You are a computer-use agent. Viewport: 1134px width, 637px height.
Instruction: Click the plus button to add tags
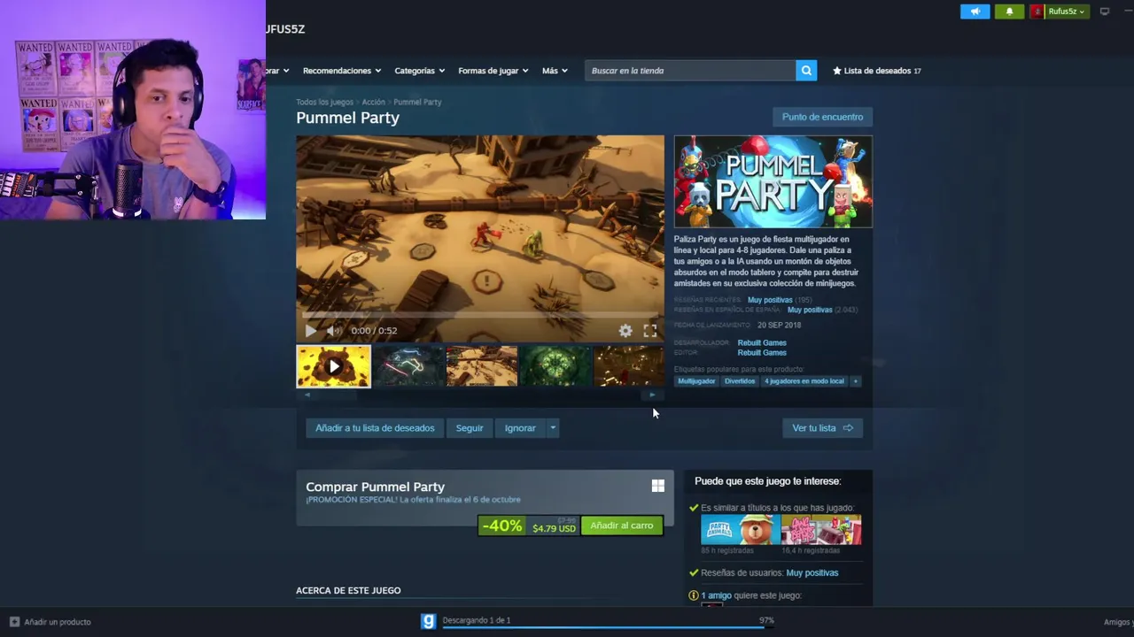pyautogui.click(x=855, y=381)
